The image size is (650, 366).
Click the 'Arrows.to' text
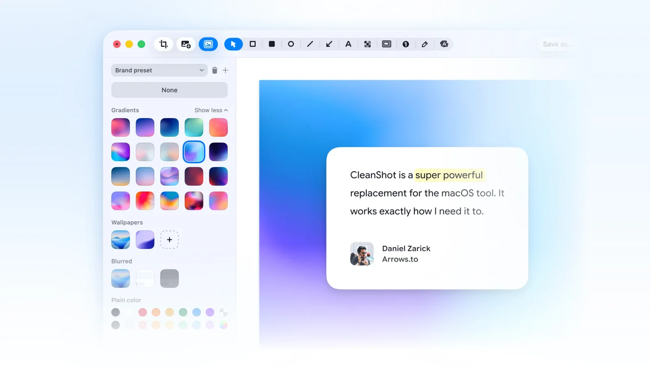pyautogui.click(x=400, y=259)
